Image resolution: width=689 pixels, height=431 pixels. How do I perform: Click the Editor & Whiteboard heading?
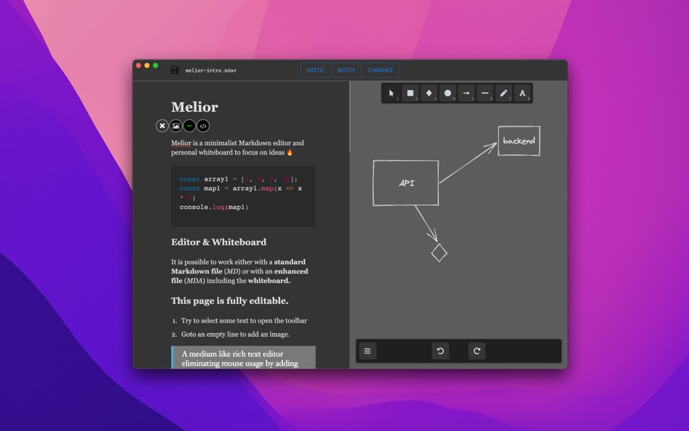coord(219,242)
